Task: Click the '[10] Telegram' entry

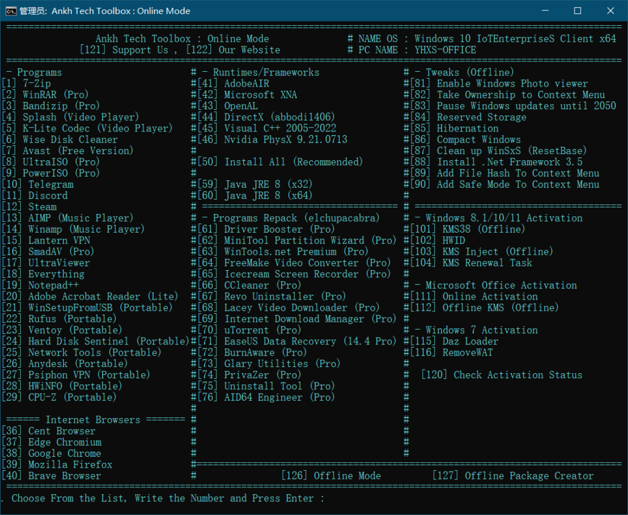Action: (37, 184)
